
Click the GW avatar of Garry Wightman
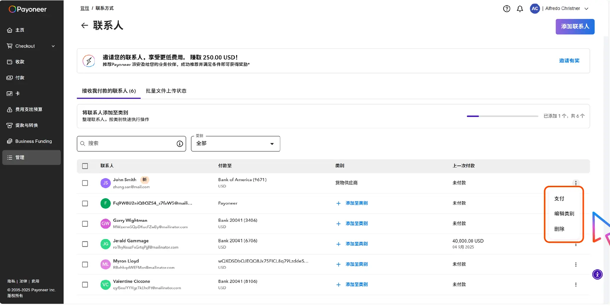point(105,224)
